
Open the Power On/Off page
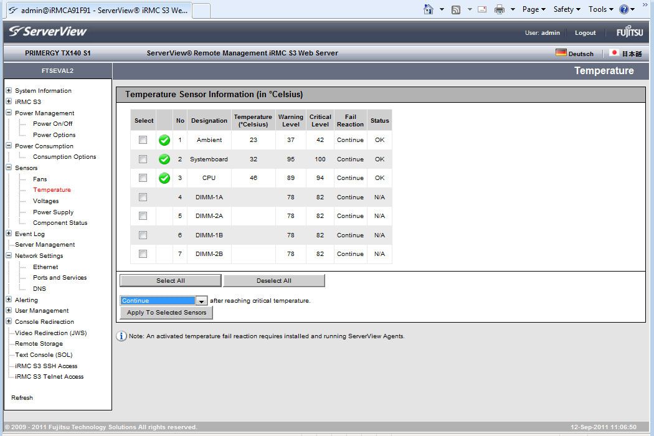(x=52, y=123)
